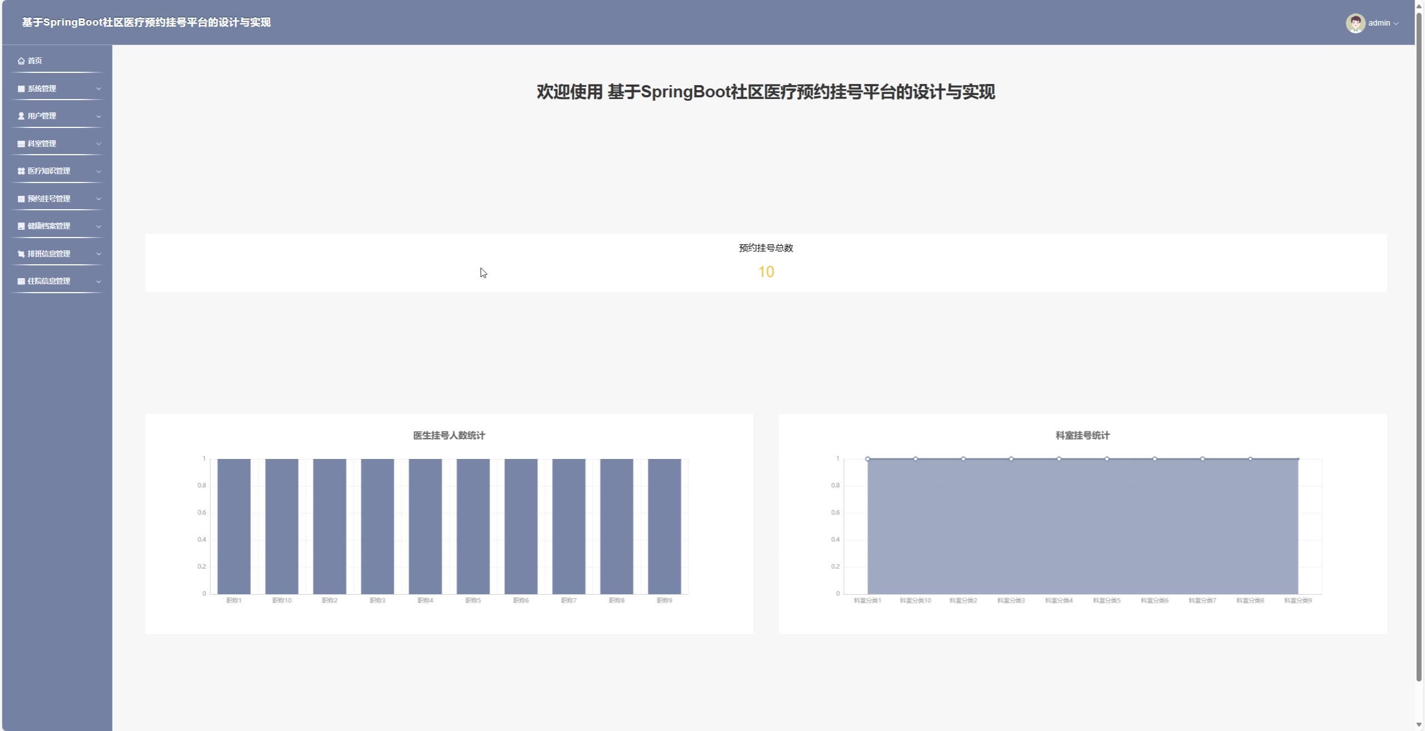Expand the 住院信息管理 chevron arrow
This screenshot has width=1425, height=731.
99,281
